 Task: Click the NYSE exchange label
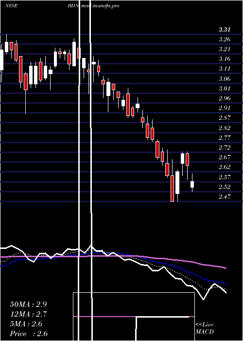pyautogui.click(x=11, y=6)
